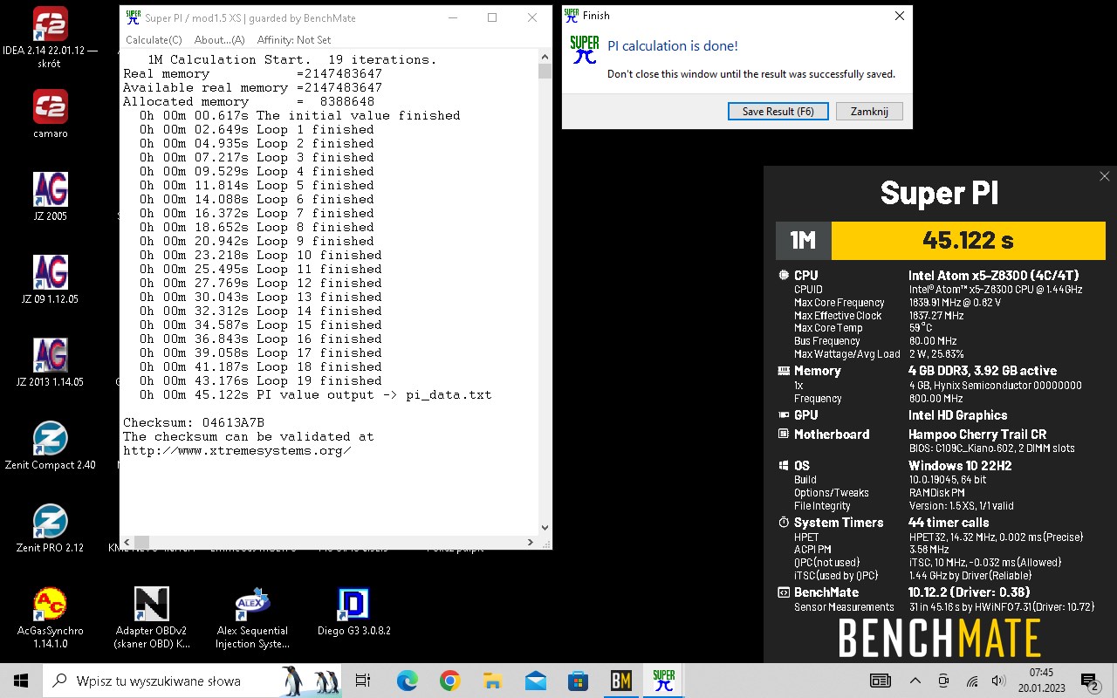
Task: Open the notification center icon
Action: [x=1089, y=681]
